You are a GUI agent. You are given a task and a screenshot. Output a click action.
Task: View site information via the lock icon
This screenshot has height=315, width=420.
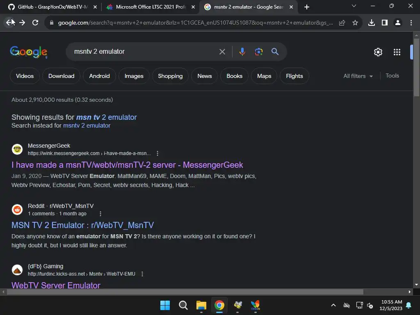[x=52, y=23]
